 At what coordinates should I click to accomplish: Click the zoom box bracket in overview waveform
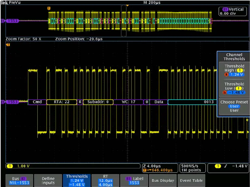pos(124,21)
